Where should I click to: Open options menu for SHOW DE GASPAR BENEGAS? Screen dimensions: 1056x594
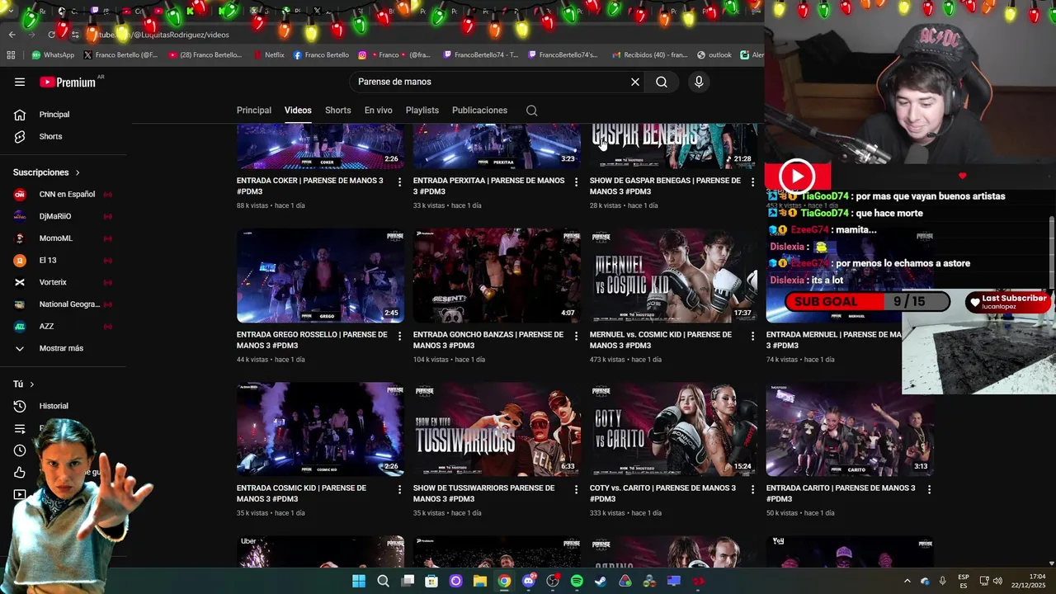point(752,181)
